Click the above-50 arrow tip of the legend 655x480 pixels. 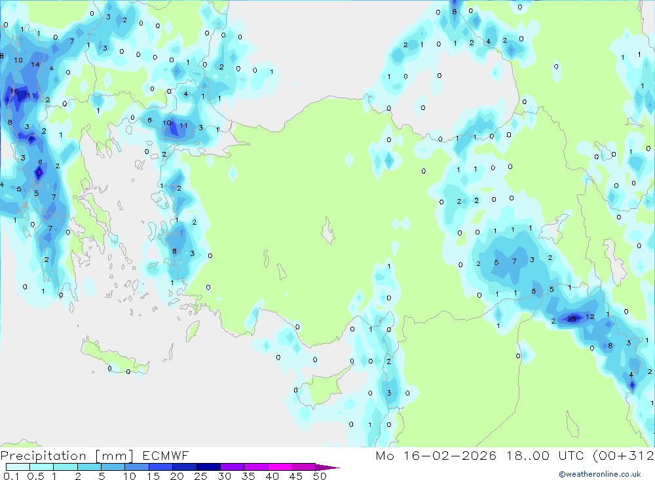pos(328,468)
